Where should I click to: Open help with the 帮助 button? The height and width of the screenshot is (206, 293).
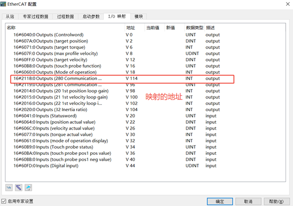[x=277, y=201]
